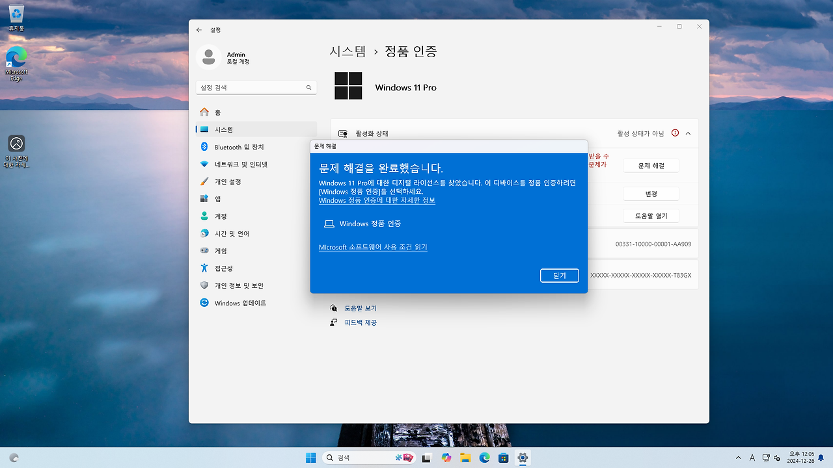Expand hidden icons in the system tray
The image size is (833, 468).
click(739, 457)
